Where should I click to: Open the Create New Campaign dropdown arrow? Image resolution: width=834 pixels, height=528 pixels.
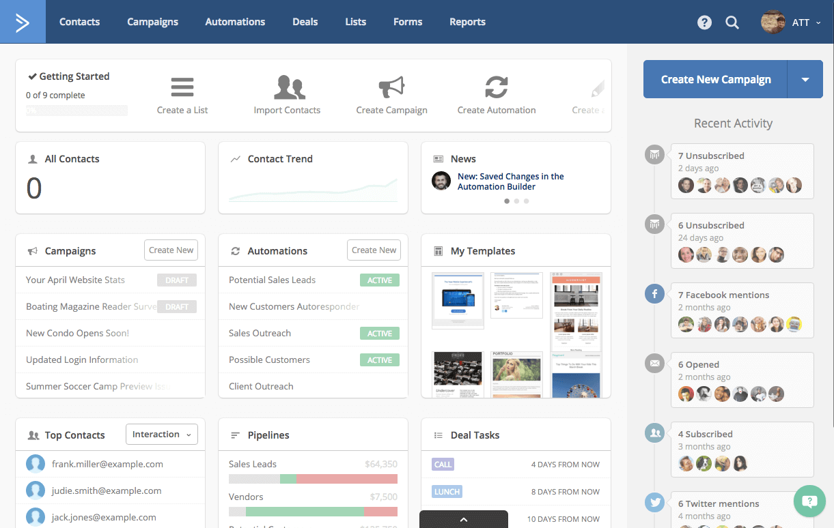point(806,79)
